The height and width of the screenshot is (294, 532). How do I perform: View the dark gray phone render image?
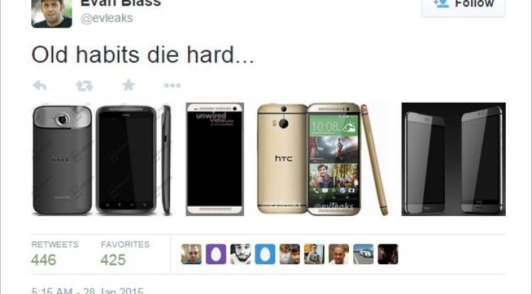pyautogui.click(x=453, y=159)
